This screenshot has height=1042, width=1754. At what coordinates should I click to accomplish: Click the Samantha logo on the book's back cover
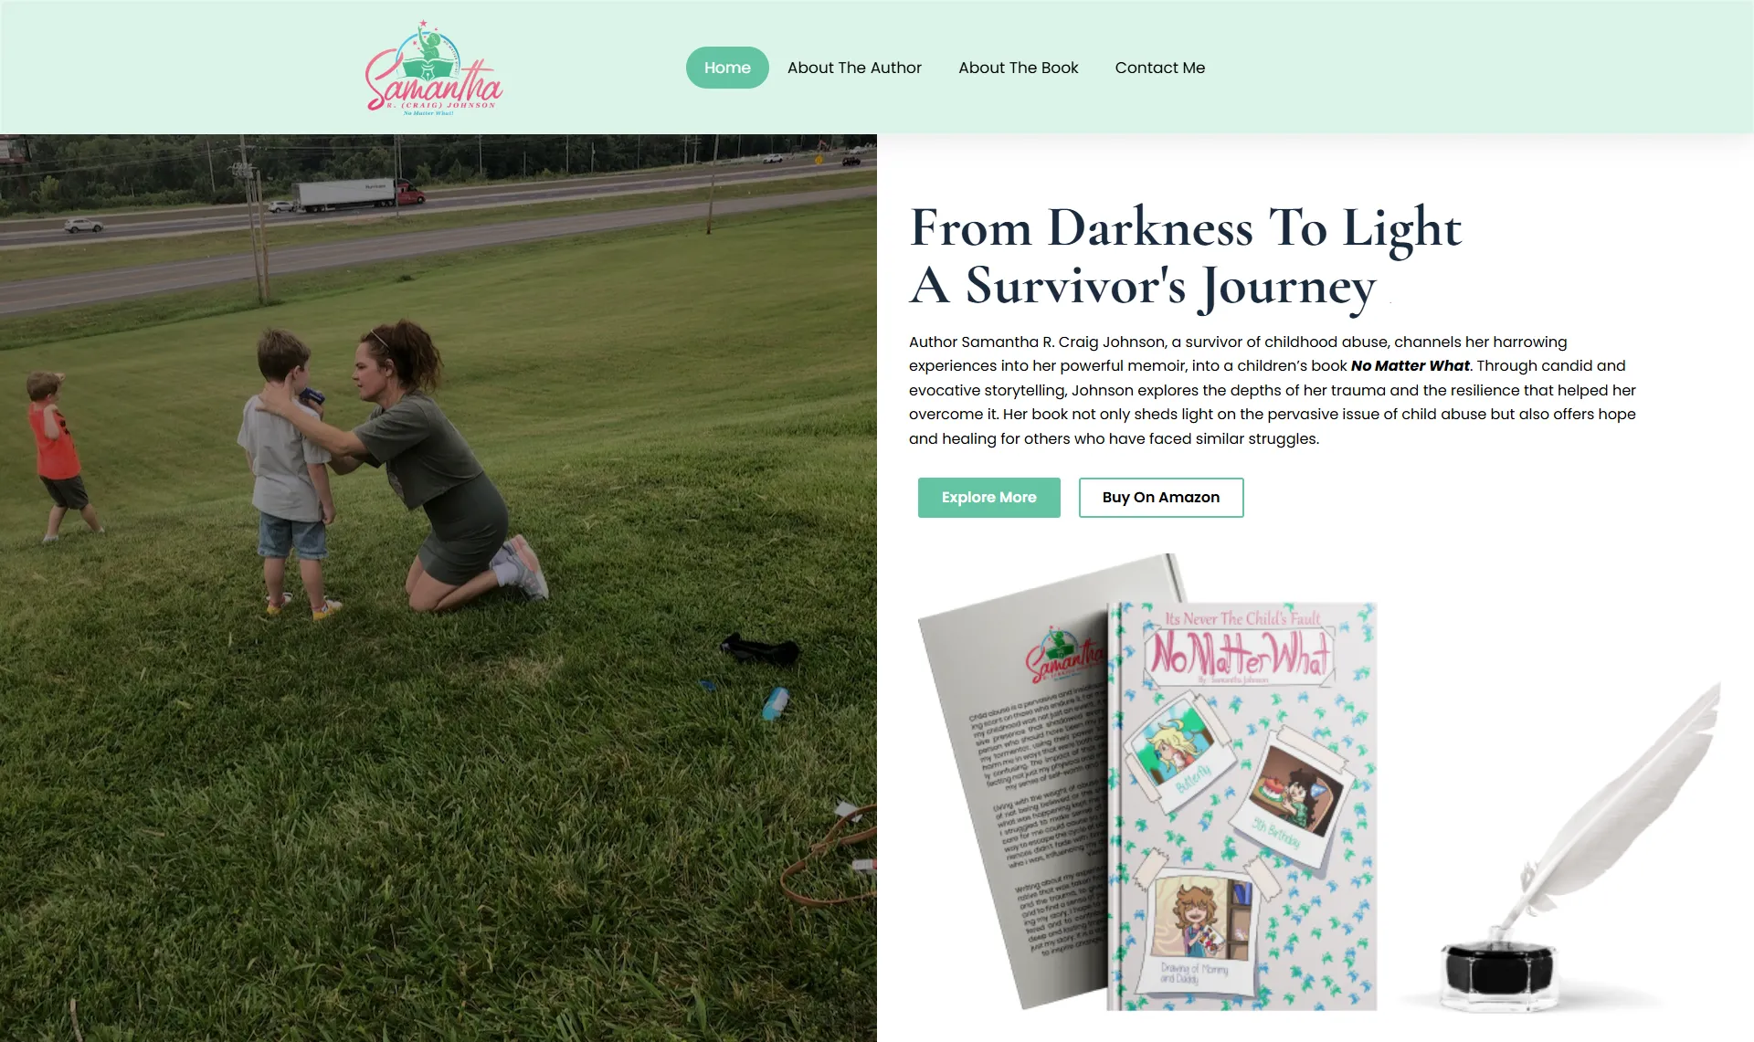pos(1064,656)
